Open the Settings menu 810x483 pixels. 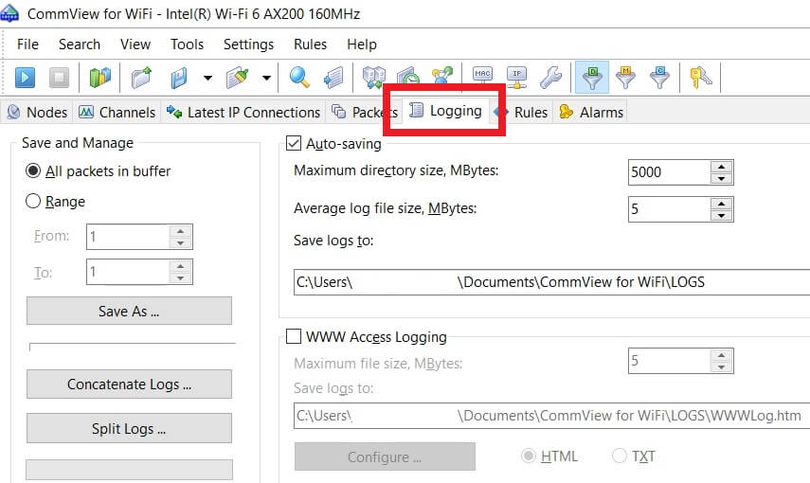pos(248,45)
